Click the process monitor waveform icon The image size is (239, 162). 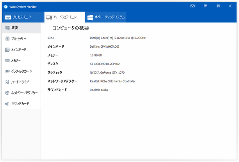pos(8,17)
